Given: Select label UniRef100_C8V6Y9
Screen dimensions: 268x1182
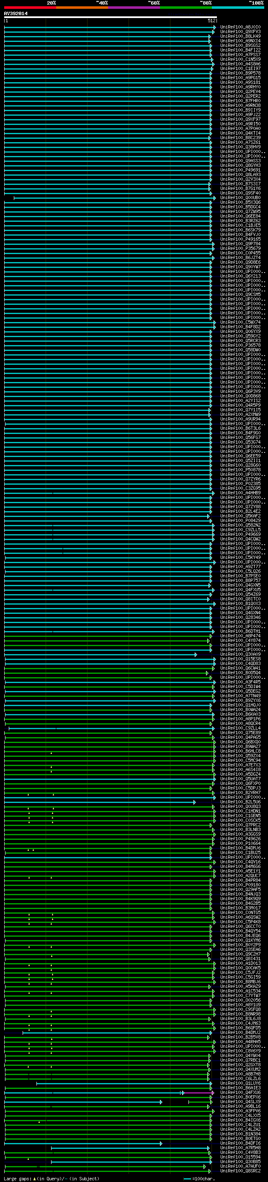Looking at the screenshot, I should [x=240, y=1050].
